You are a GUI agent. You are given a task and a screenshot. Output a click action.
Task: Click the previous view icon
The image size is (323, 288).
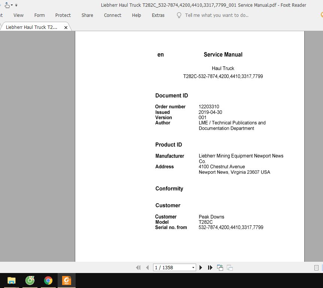coord(220,268)
